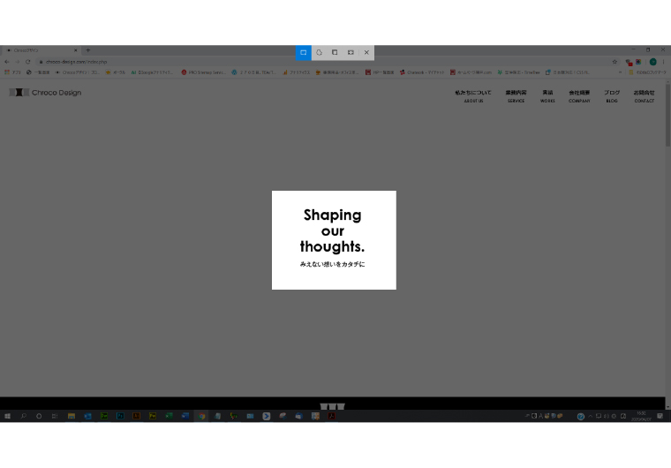The image size is (671, 468).
Task: Open Chrome's three-dot menu
Action: pos(664,62)
